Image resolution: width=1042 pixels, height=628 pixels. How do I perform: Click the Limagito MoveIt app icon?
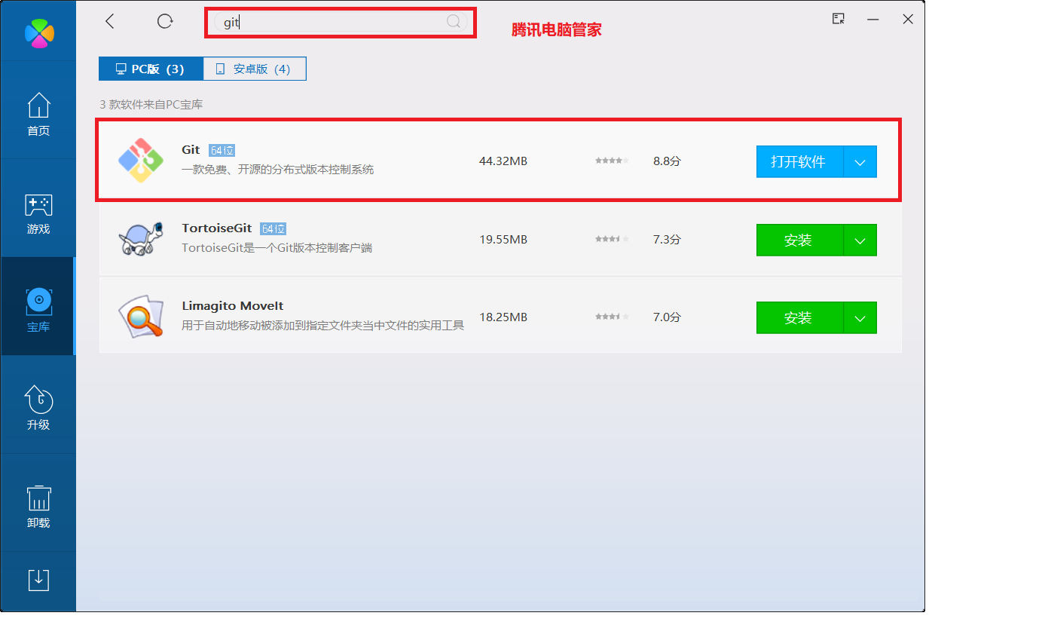tap(141, 317)
